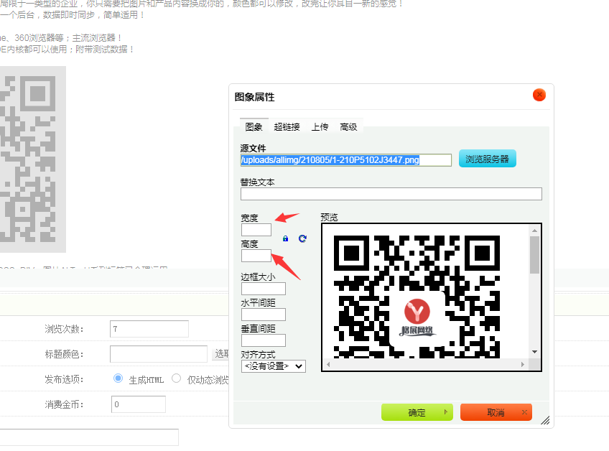Click the 预览 label

pyautogui.click(x=330, y=218)
